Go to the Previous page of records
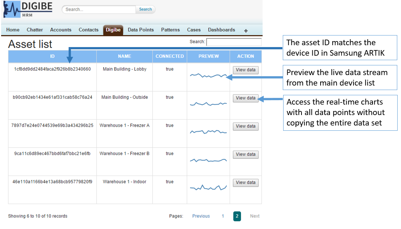The image size is (401, 229). pos(201,216)
